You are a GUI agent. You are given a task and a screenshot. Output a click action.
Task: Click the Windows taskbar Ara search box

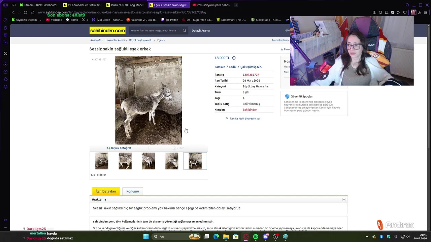point(176,237)
